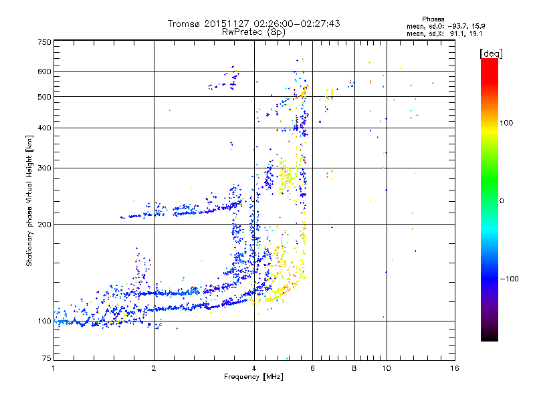Click the plot title 'Tromsø 20151127 02:26:00-02:27:43'
Screen dimensions: 535x401
pos(254,23)
